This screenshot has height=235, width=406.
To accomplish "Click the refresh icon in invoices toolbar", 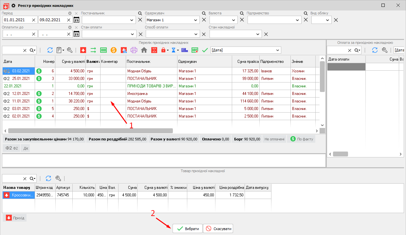I will [x=50, y=50].
